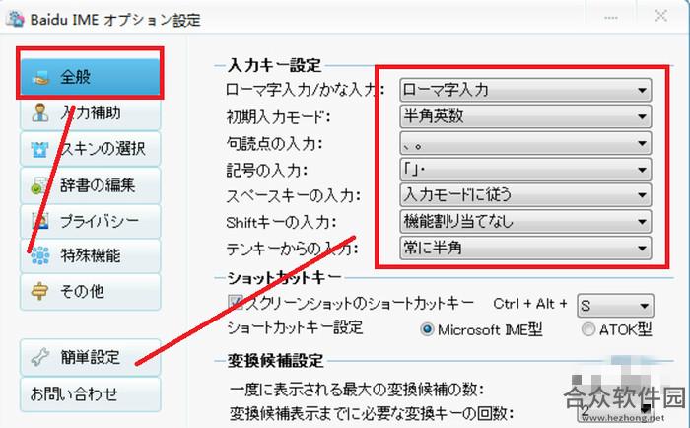Open the Ctrl + Alt + S key dropdown
The width and height of the screenshot is (690, 428).
[615, 306]
